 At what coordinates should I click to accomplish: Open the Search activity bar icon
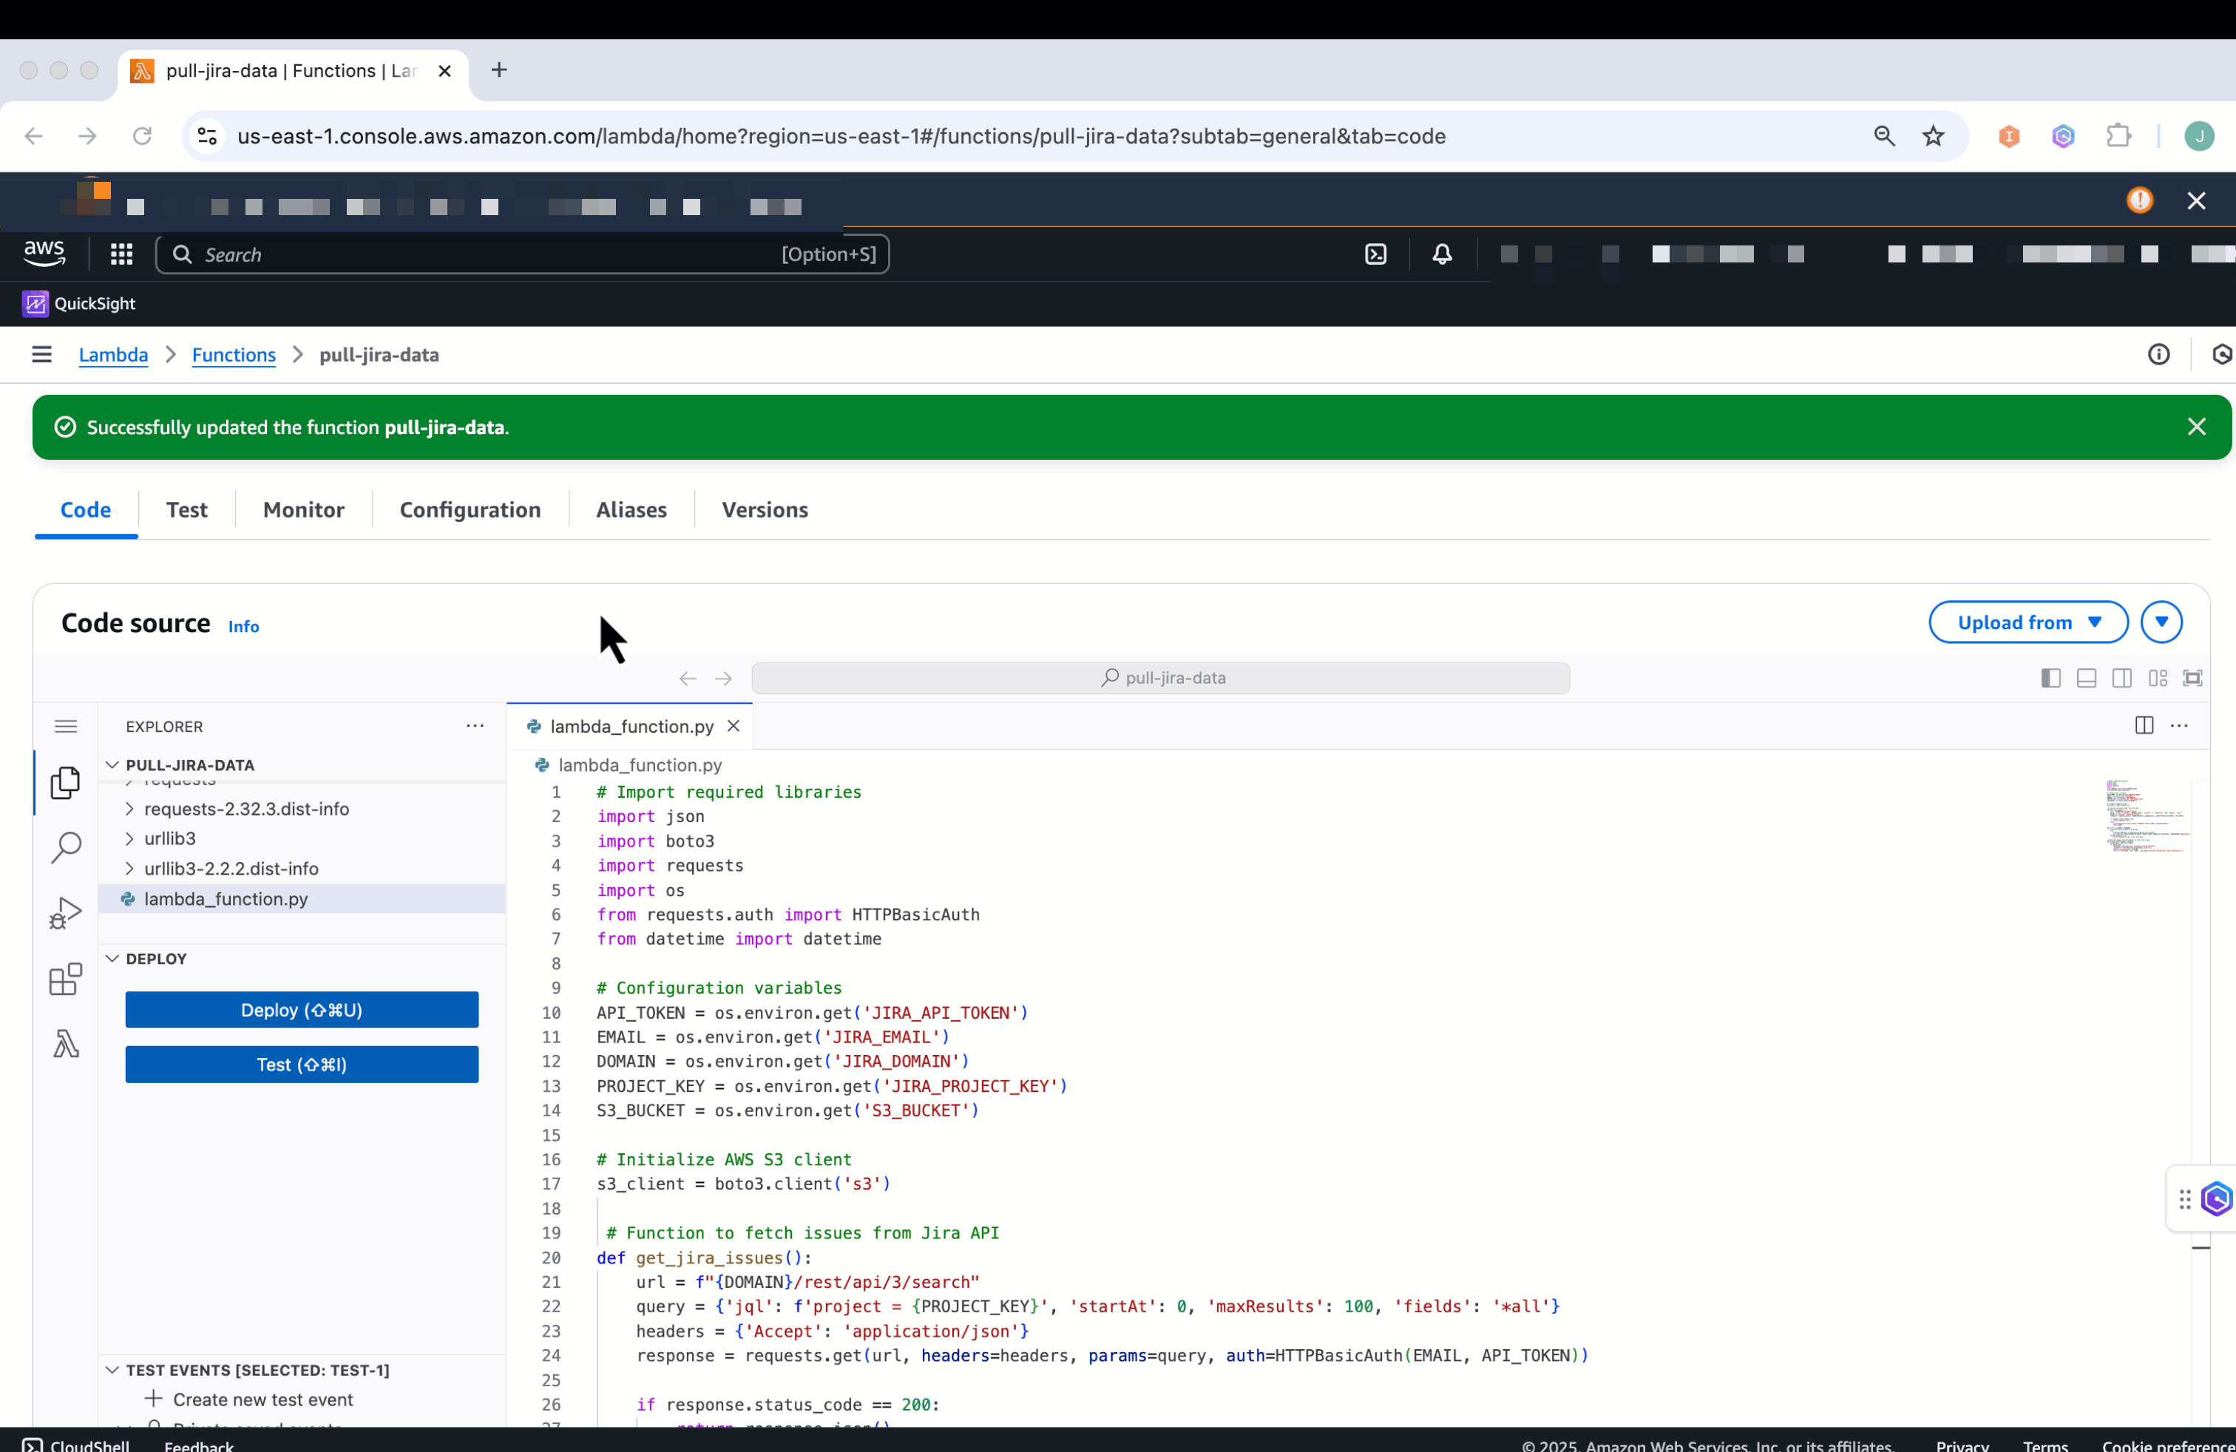coord(65,847)
